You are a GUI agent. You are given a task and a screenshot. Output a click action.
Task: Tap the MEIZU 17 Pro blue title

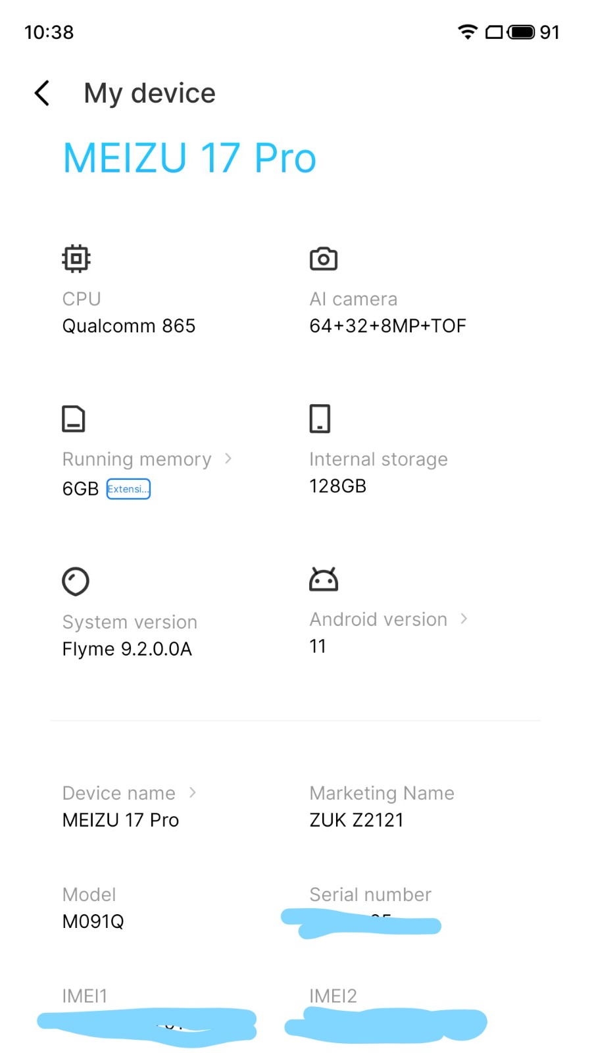(x=189, y=159)
